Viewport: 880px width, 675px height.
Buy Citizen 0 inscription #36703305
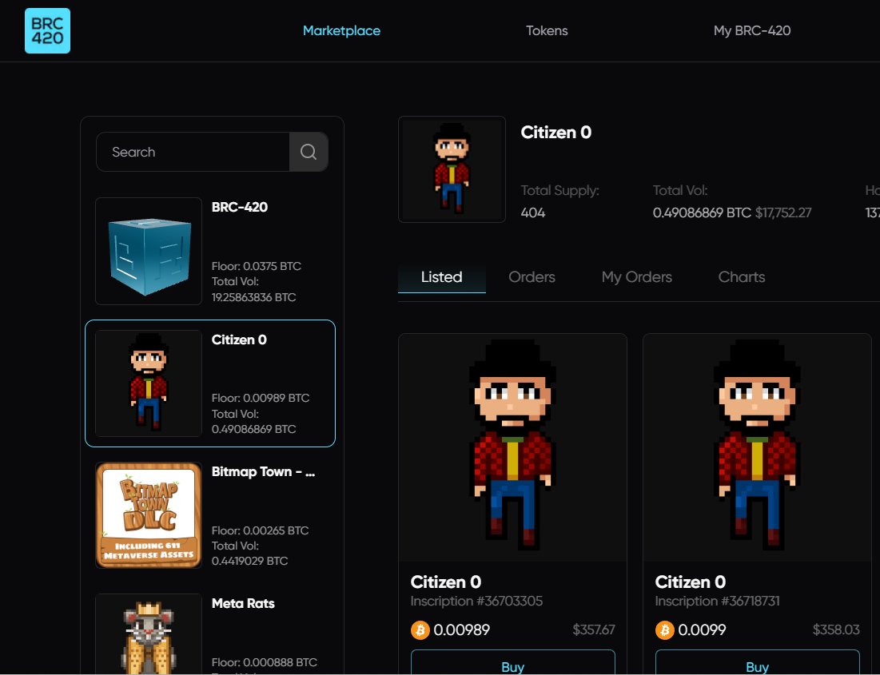(x=513, y=663)
